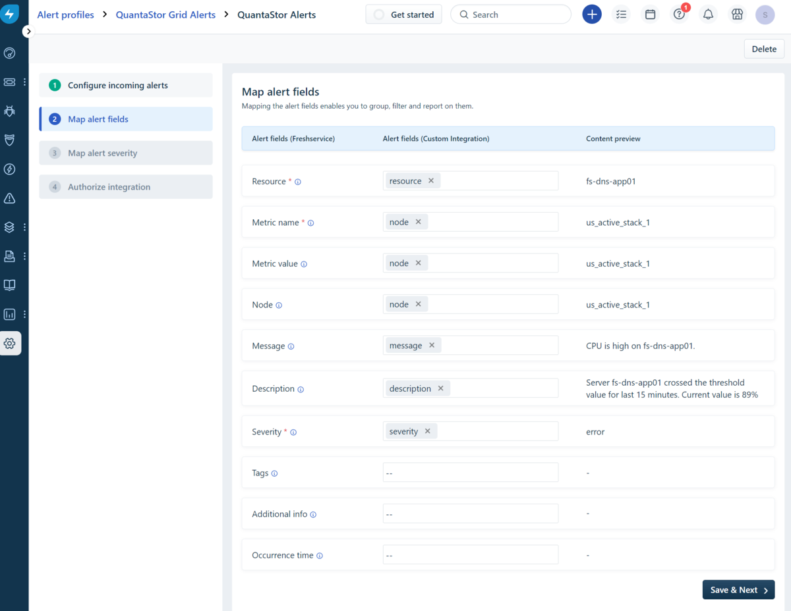Open the Changes shield icon in sidebar
Viewport: 791px width, 611px height.
tap(10, 140)
